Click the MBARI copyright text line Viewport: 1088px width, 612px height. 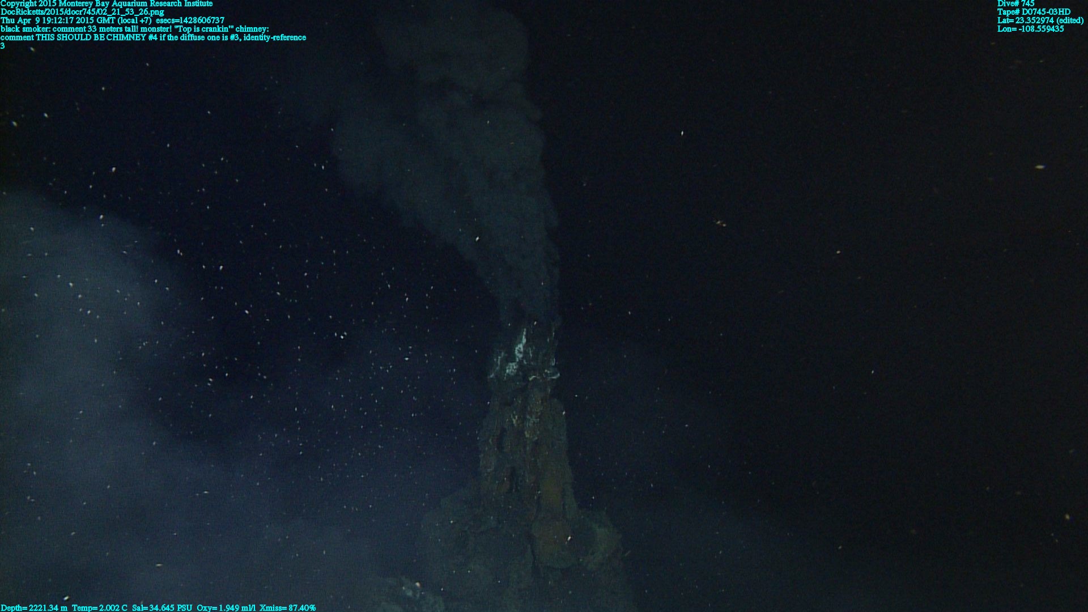pyautogui.click(x=107, y=3)
